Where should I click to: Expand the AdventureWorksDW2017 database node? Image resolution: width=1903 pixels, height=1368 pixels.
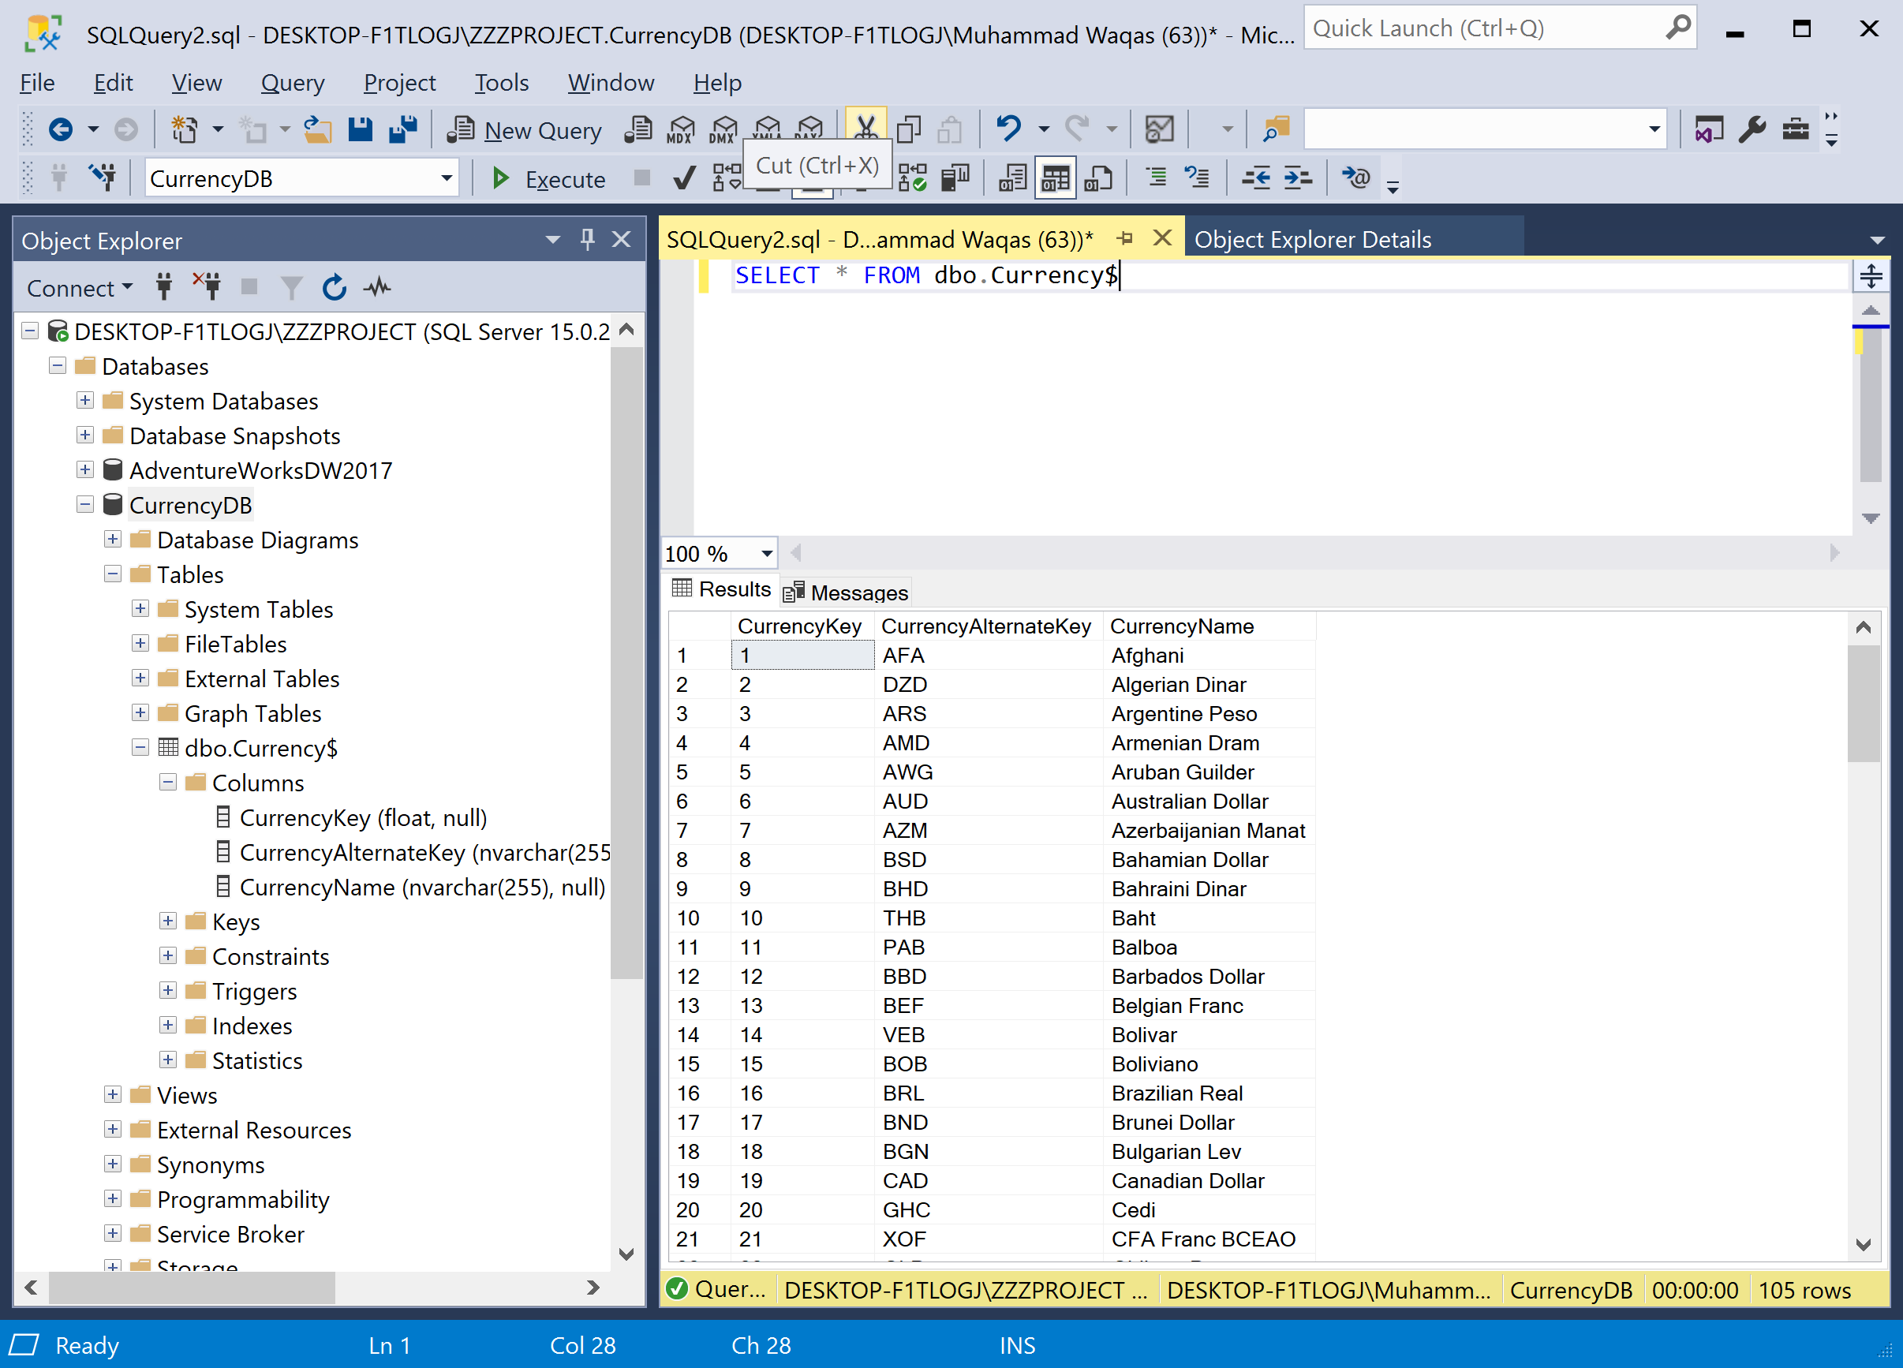(x=84, y=470)
